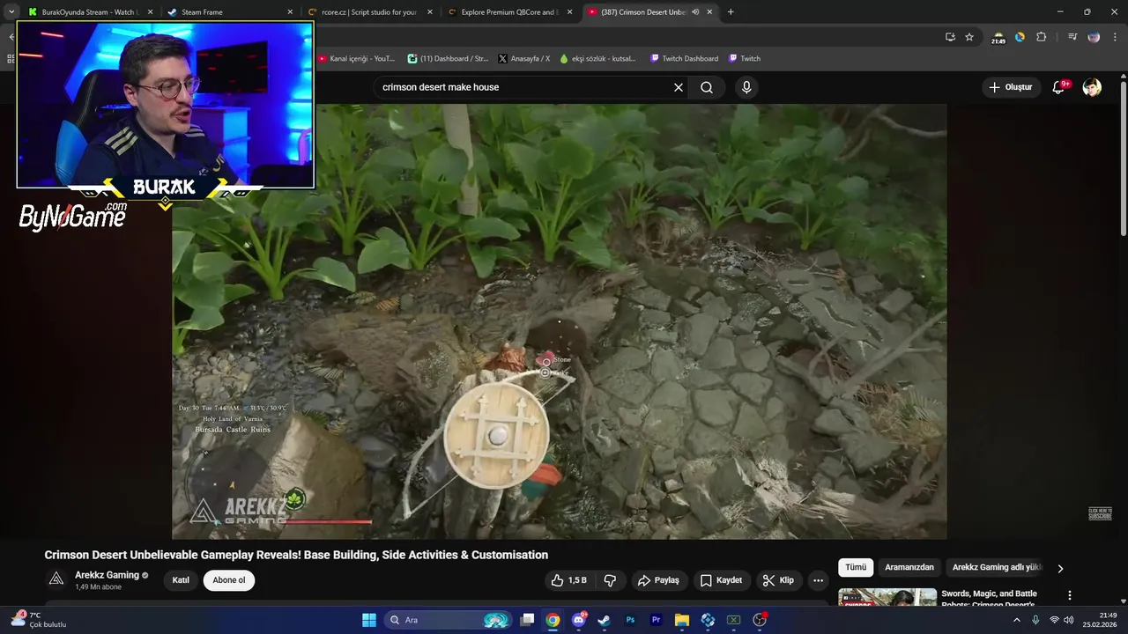Open the green Xbox app on taskbar
The image size is (1128, 634).
point(733,620)
